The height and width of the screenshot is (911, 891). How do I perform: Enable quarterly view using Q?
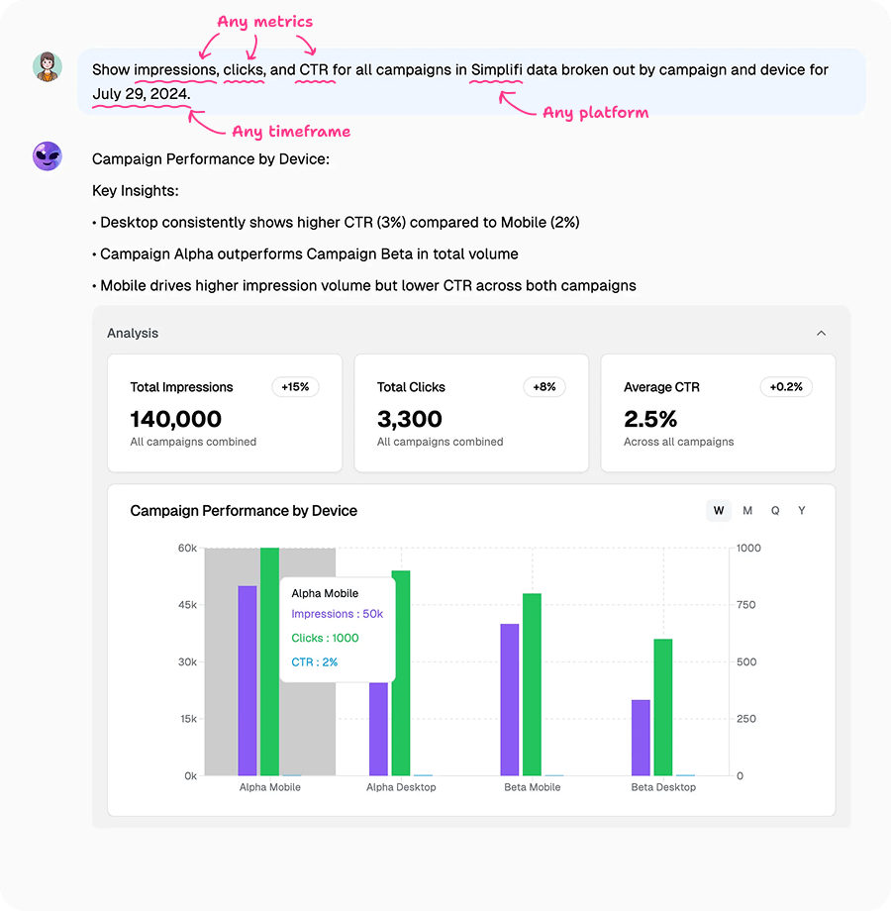point(774,510)
